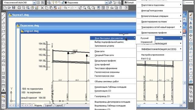This screenshot has height=110, width=195.
Task: Open the Белый color control box
Action: [130, 2]
